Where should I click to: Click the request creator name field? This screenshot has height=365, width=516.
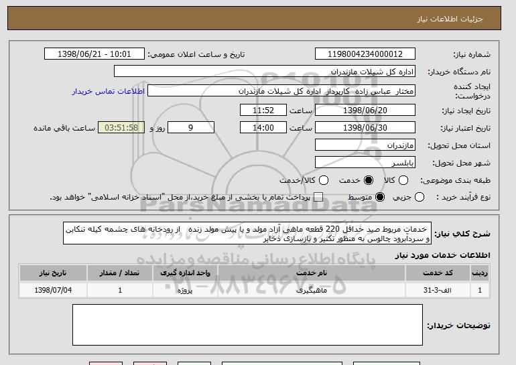281,91
